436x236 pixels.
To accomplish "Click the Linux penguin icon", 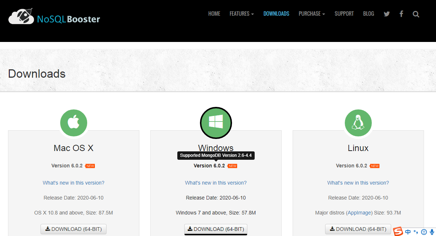I will [x=358, y=123].
